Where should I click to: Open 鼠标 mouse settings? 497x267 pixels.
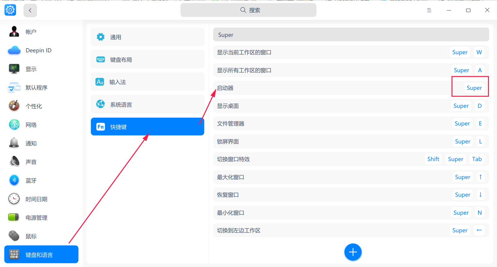point(41,236)
